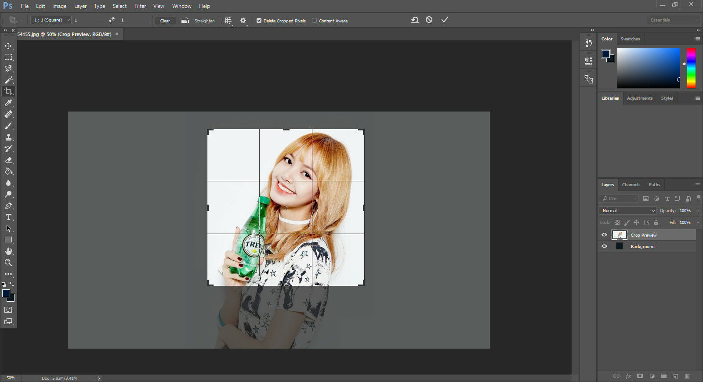The width and height of the screenshot is (703, 382).
Task: Switch to the Swatches tab
Action: pos(630,39)
